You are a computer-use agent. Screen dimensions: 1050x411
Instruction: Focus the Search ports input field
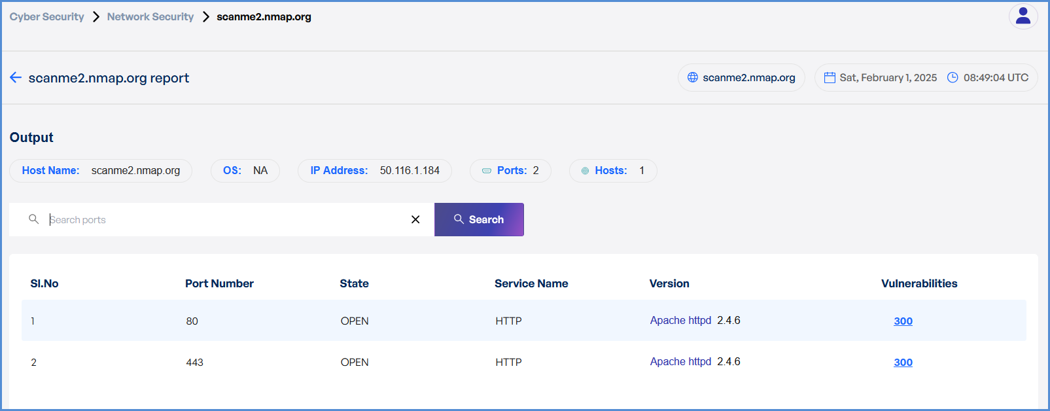coord(222,220)
